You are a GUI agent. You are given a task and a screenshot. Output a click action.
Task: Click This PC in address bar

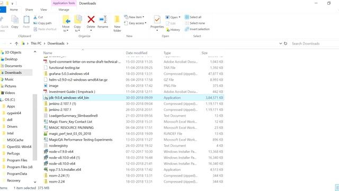point(36,44)
